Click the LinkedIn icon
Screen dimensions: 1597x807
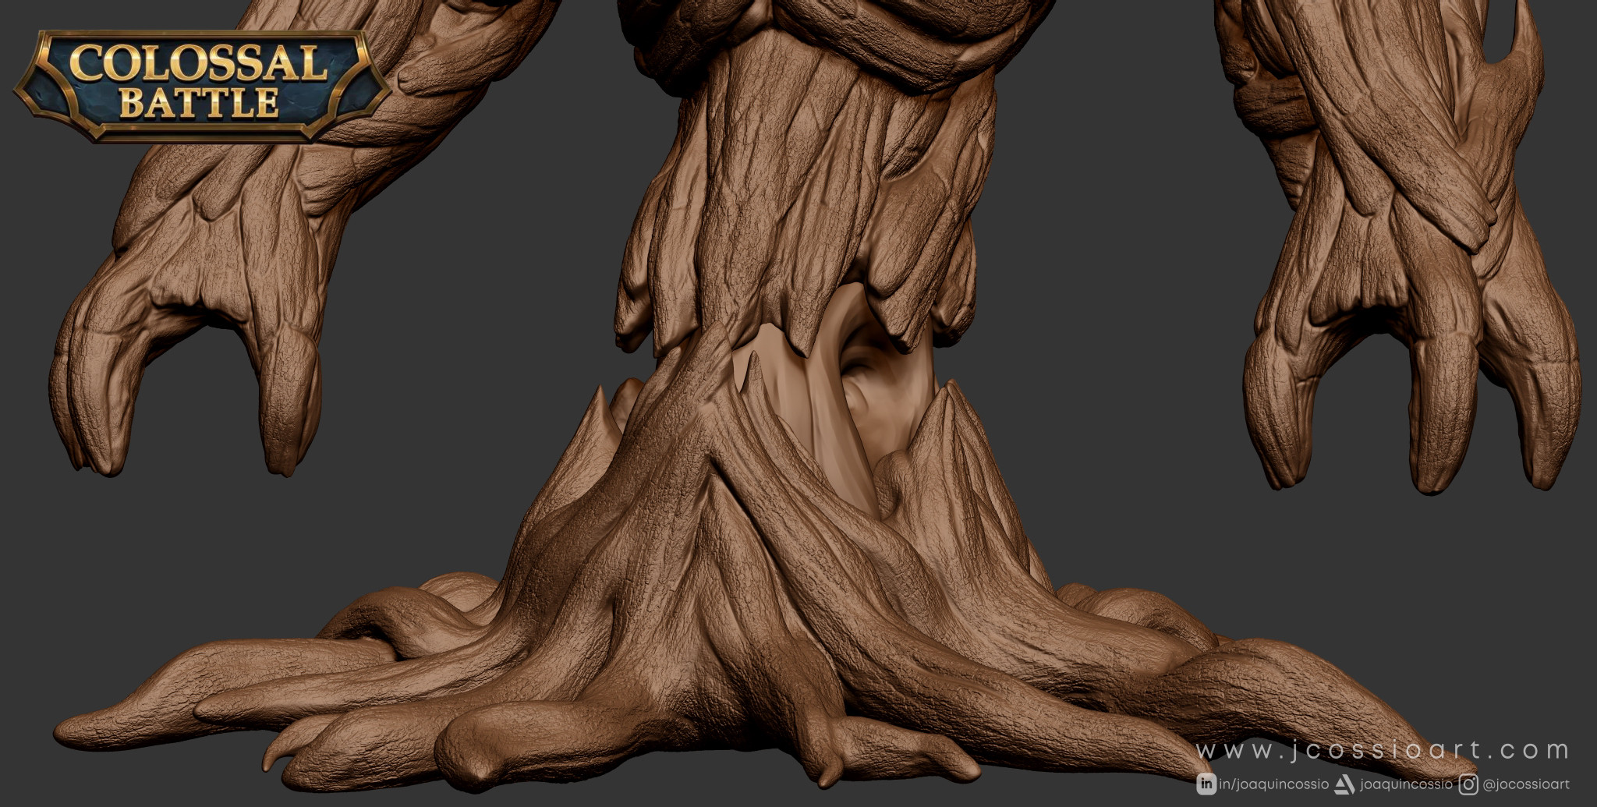pyautogui.click(x=1206, y=784)
